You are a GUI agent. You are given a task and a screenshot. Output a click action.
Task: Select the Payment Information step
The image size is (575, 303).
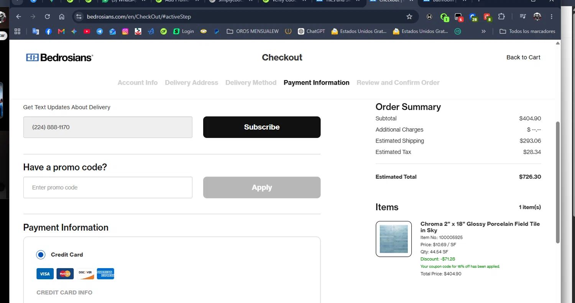(x=317, y=83)
